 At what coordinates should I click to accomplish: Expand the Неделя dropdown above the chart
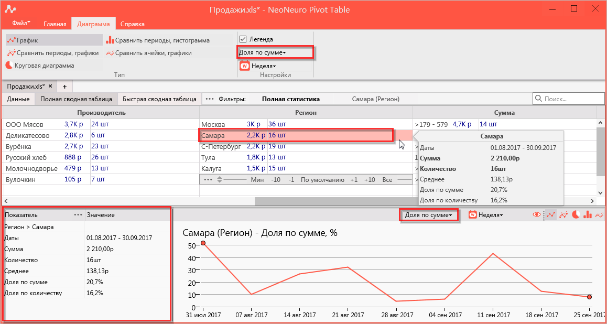(486, 215)
